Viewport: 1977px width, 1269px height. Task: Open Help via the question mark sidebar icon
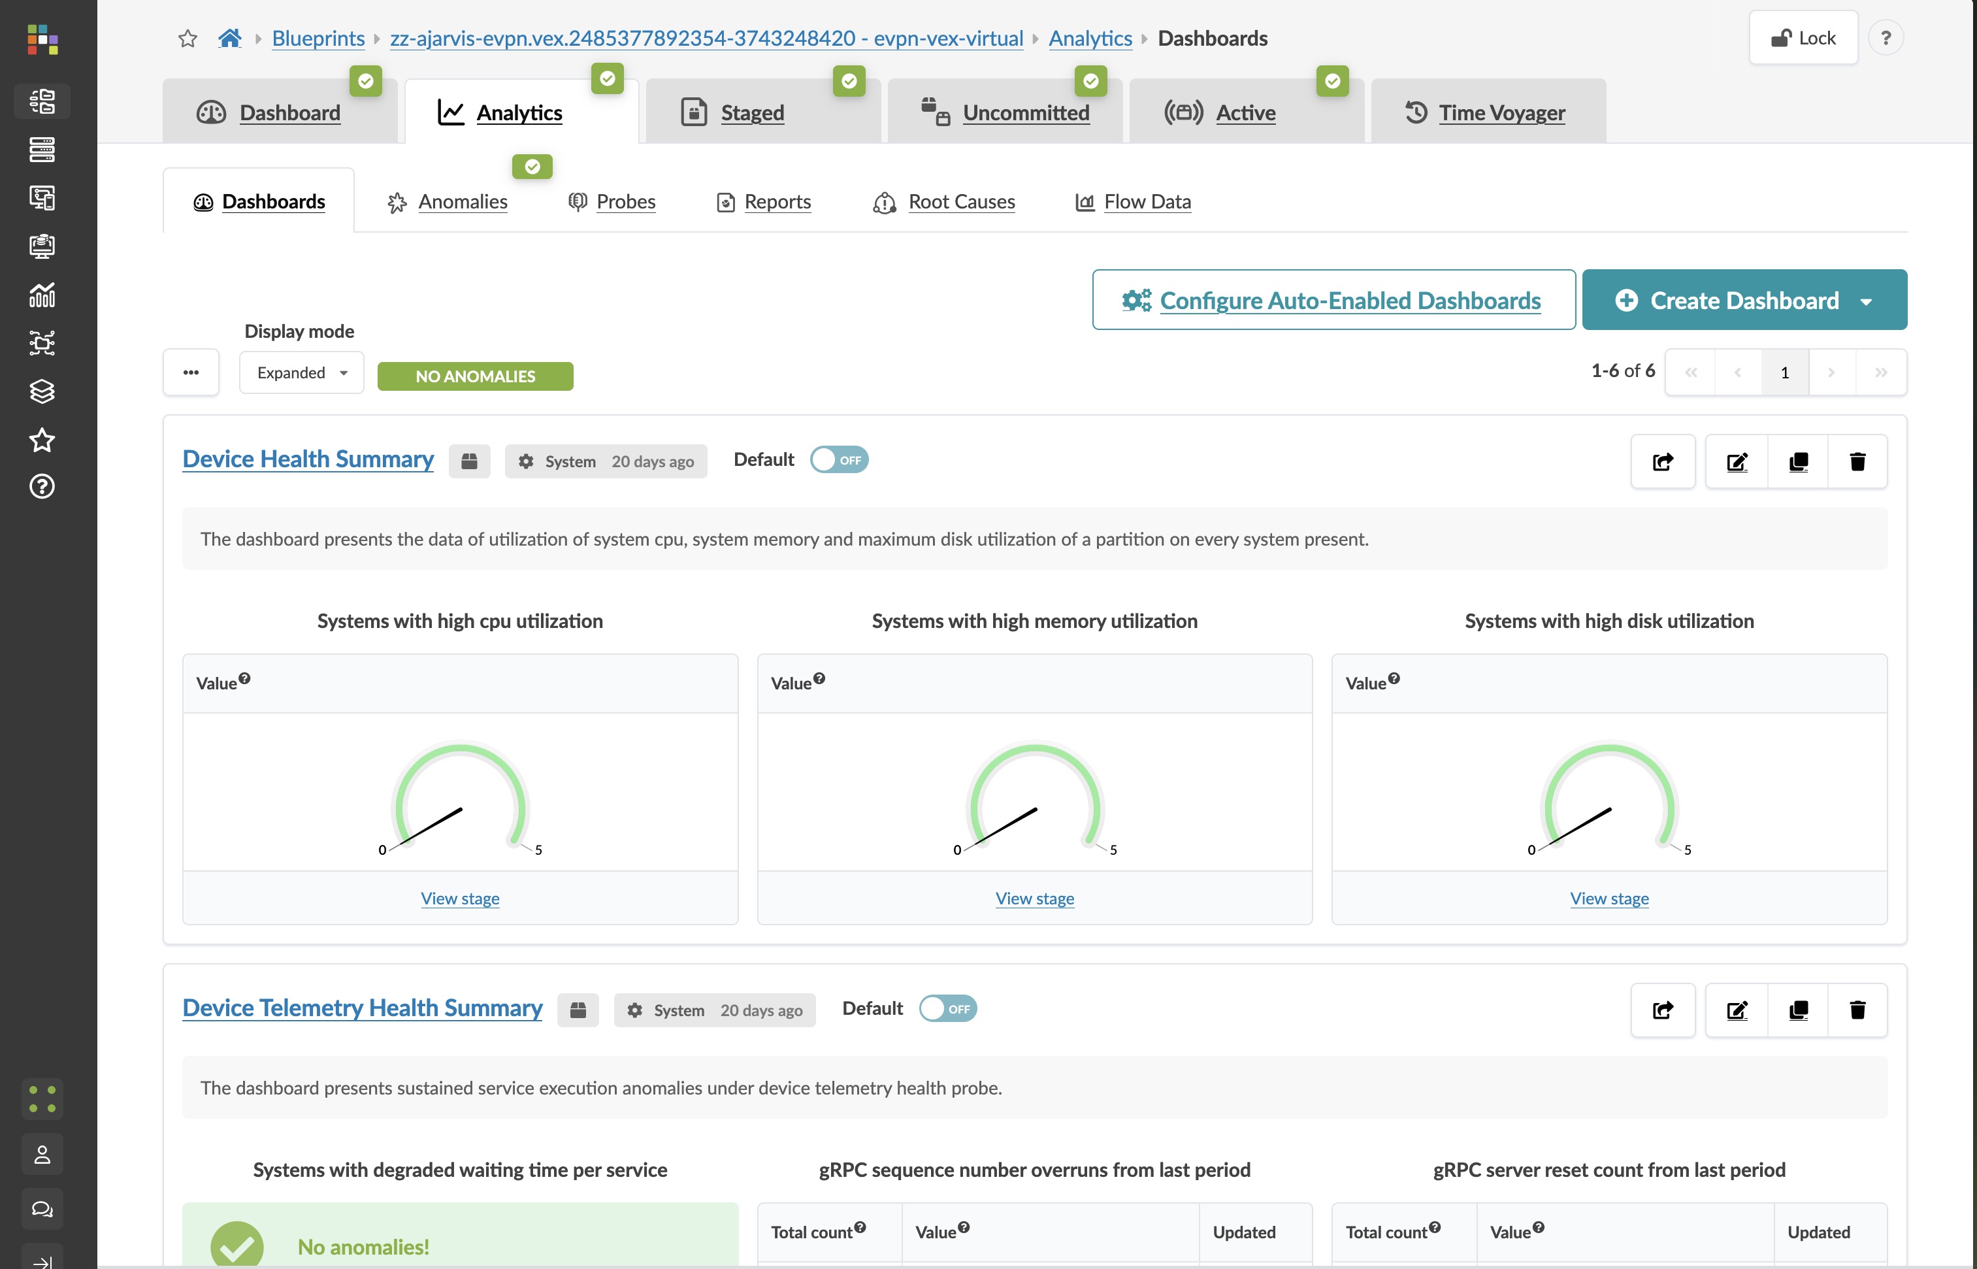(42, 487)
